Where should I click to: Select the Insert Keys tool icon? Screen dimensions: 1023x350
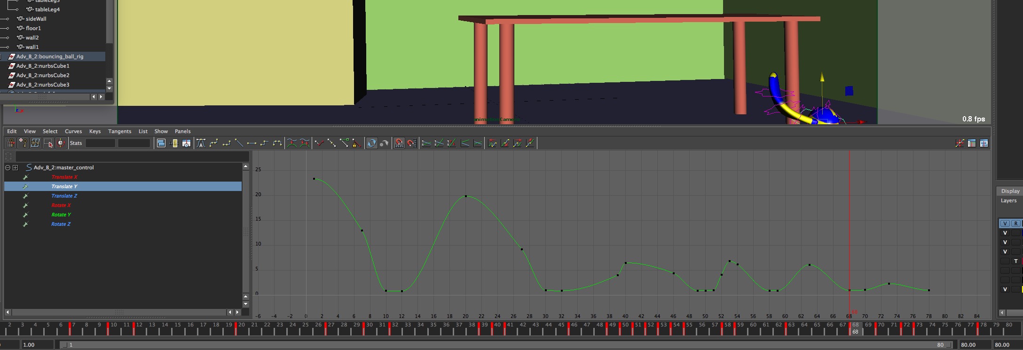click(23, 143)
